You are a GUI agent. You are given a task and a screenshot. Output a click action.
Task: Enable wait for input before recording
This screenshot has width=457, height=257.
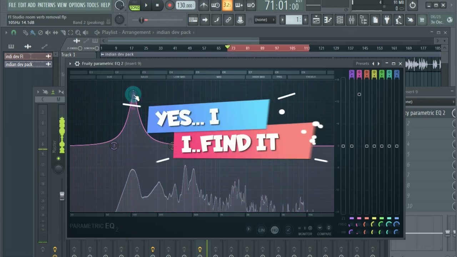pos(215,5)
